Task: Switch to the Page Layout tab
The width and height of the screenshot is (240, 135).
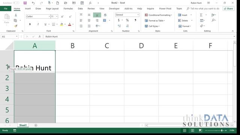Action: tap(52, 9)
